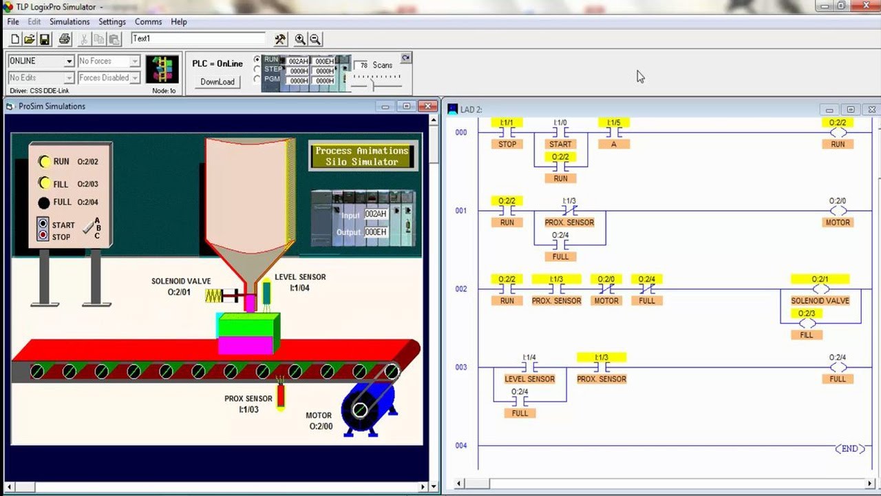Open the Forces Disabled dropdown
This screenshot has width=881, height=496.
[x=135, y=78]
